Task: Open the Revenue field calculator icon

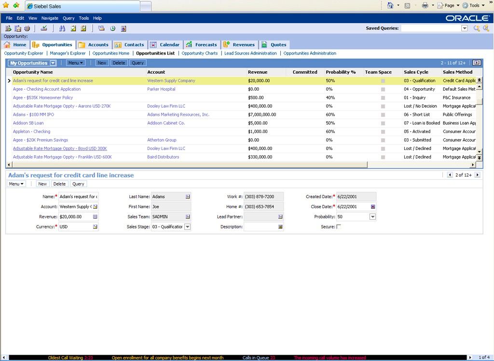Action: (95, 217)
